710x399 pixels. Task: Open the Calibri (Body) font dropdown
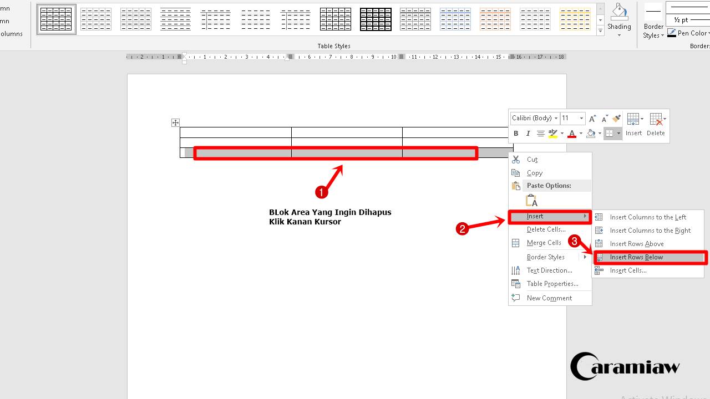tap(556, 118)
